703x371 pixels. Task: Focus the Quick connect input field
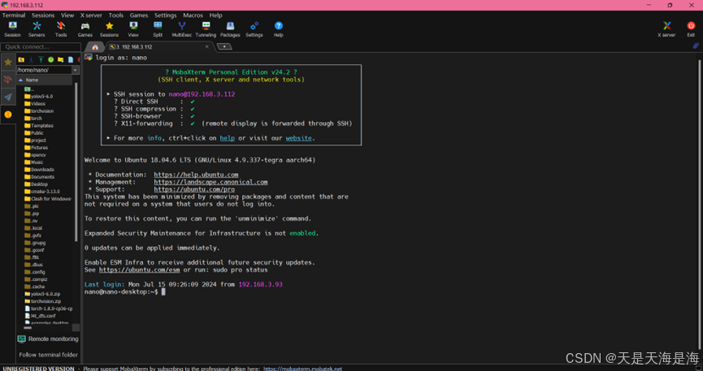41,46
